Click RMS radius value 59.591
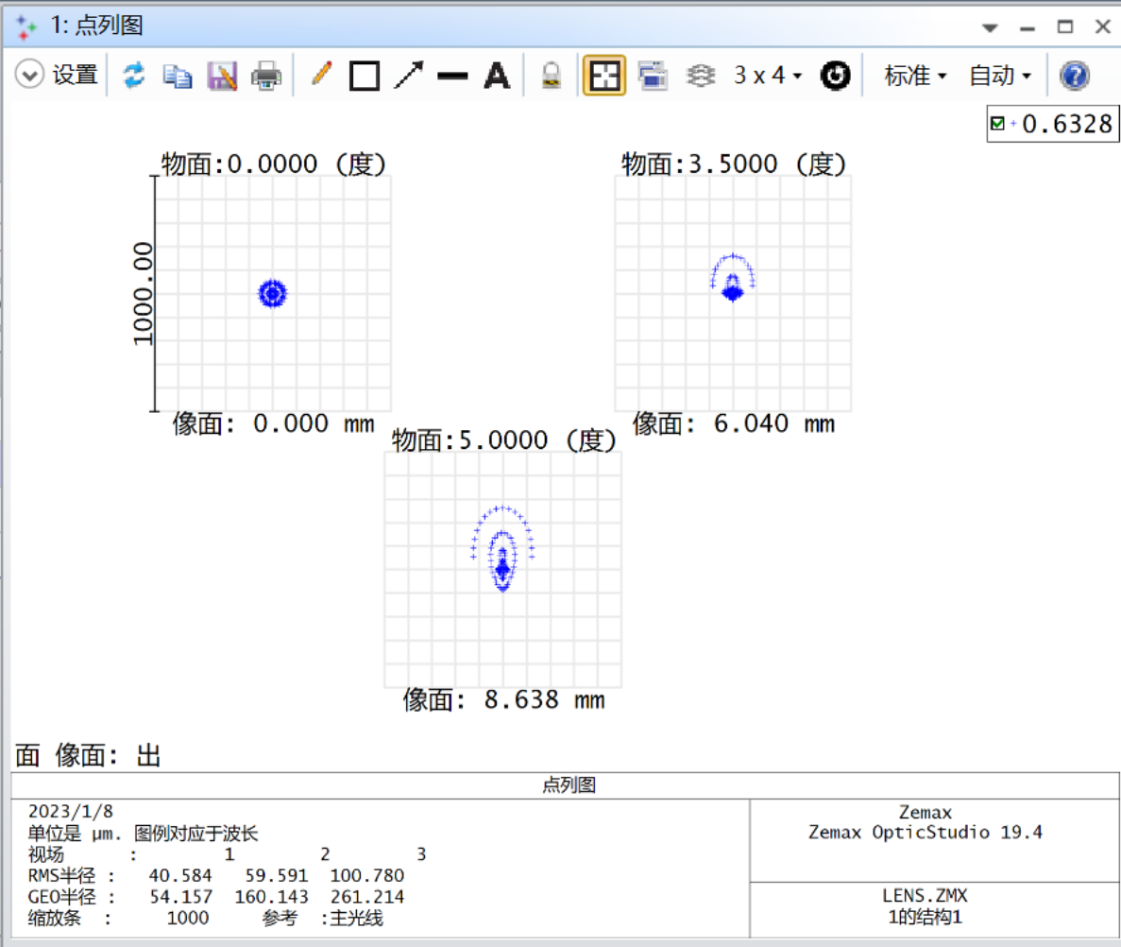The width and height of the screenshot is (1121, 947). click(277, 875)
